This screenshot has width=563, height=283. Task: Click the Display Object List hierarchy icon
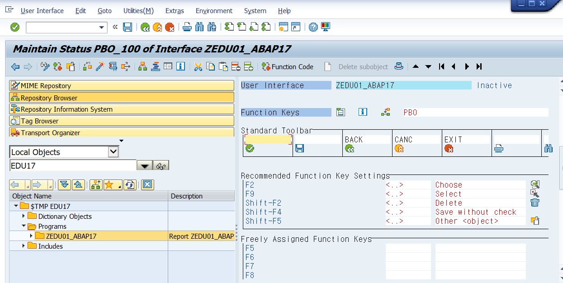[x=143, y=67]
